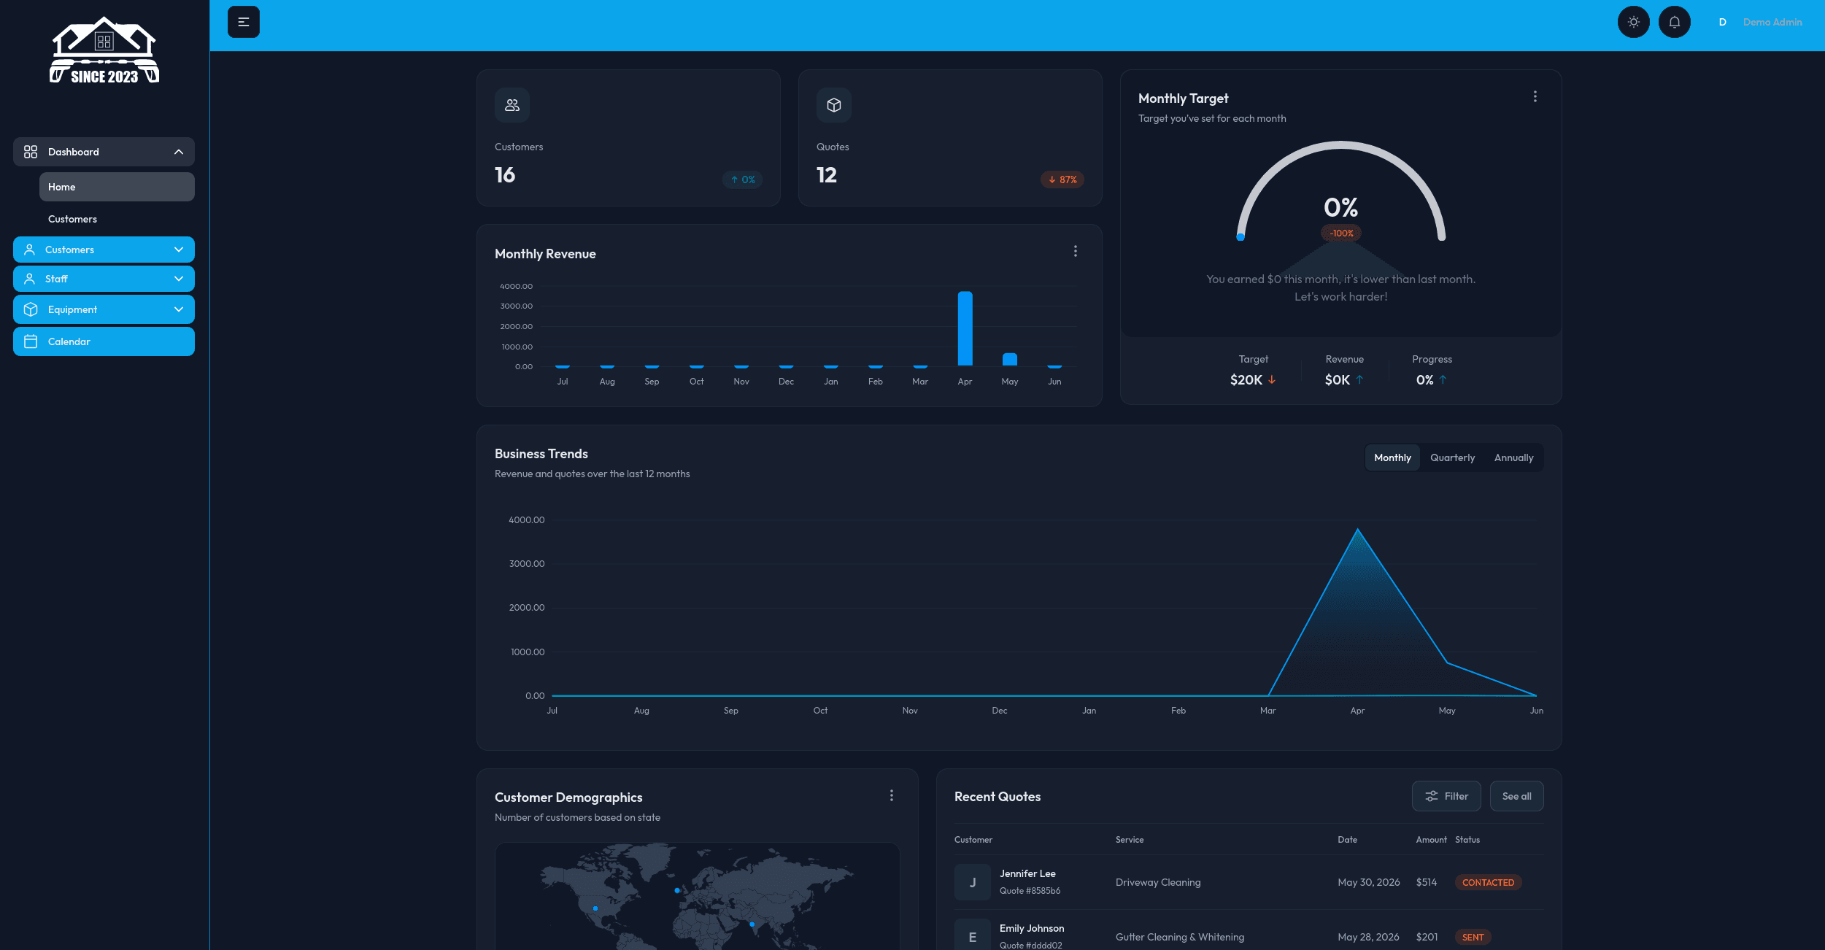The width and height of the screenshot is (1825, 950).
Task: Open Monthly Target options three-dot menu
Action: pos(1535,96)
